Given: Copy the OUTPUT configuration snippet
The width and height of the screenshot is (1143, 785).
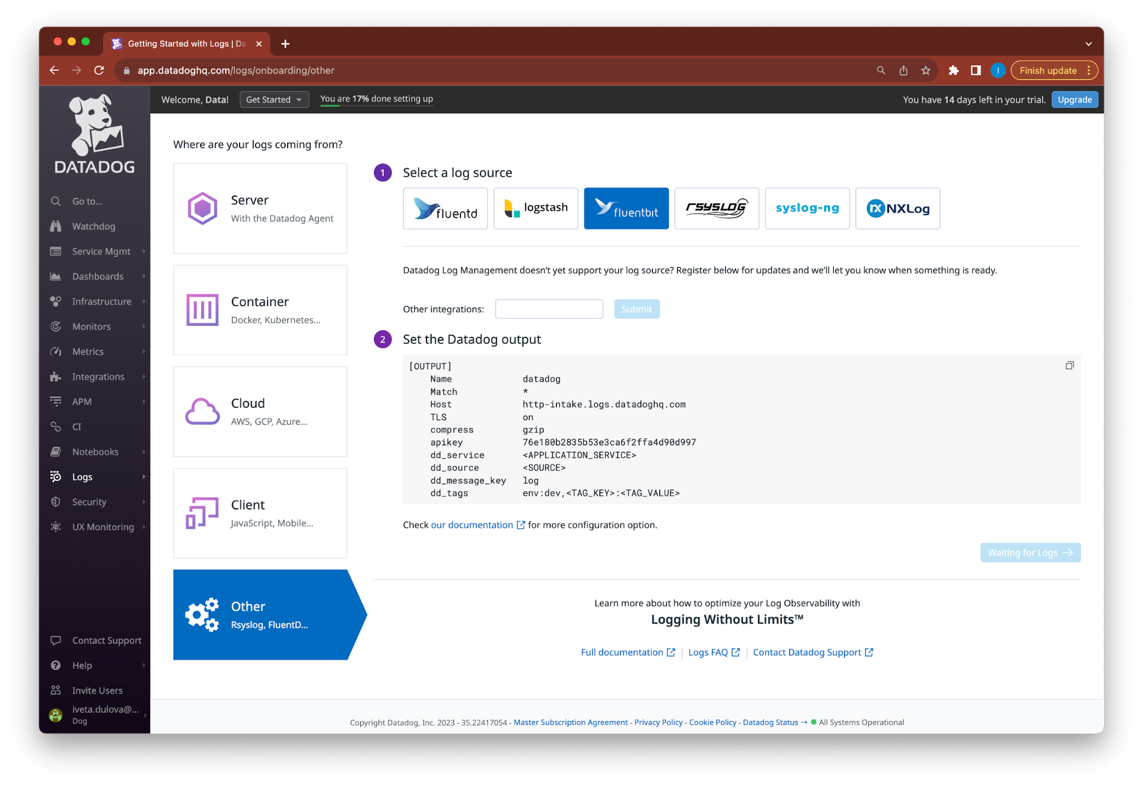Looking at the screenshot, I should [x=1069, y=365].
